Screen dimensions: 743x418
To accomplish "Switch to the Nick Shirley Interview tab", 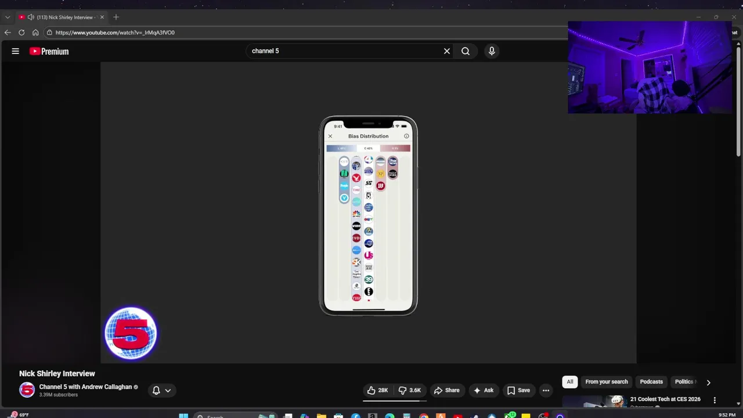I will coord(62,17).
